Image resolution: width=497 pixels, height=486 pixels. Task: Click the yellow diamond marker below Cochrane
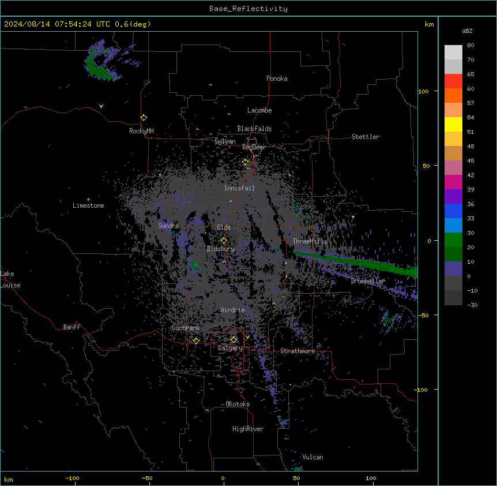(x=196, y=341)
